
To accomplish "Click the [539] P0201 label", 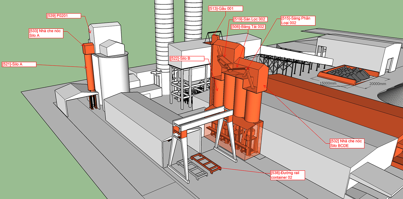I will (x=64, y=16).
